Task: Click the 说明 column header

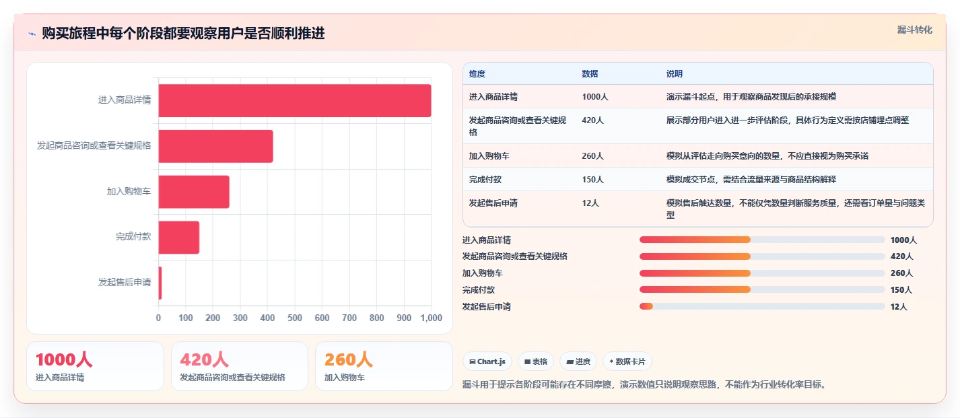Action: click(x=675, y=74)
